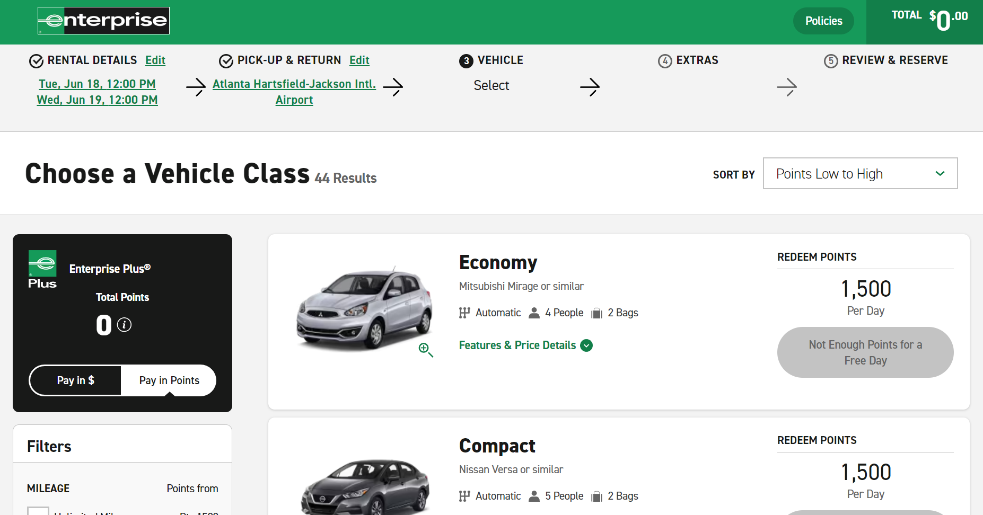Click the Total Points info icon
Image resolution: width=983 pixels, height=515 pixels.
click(124, 325)
